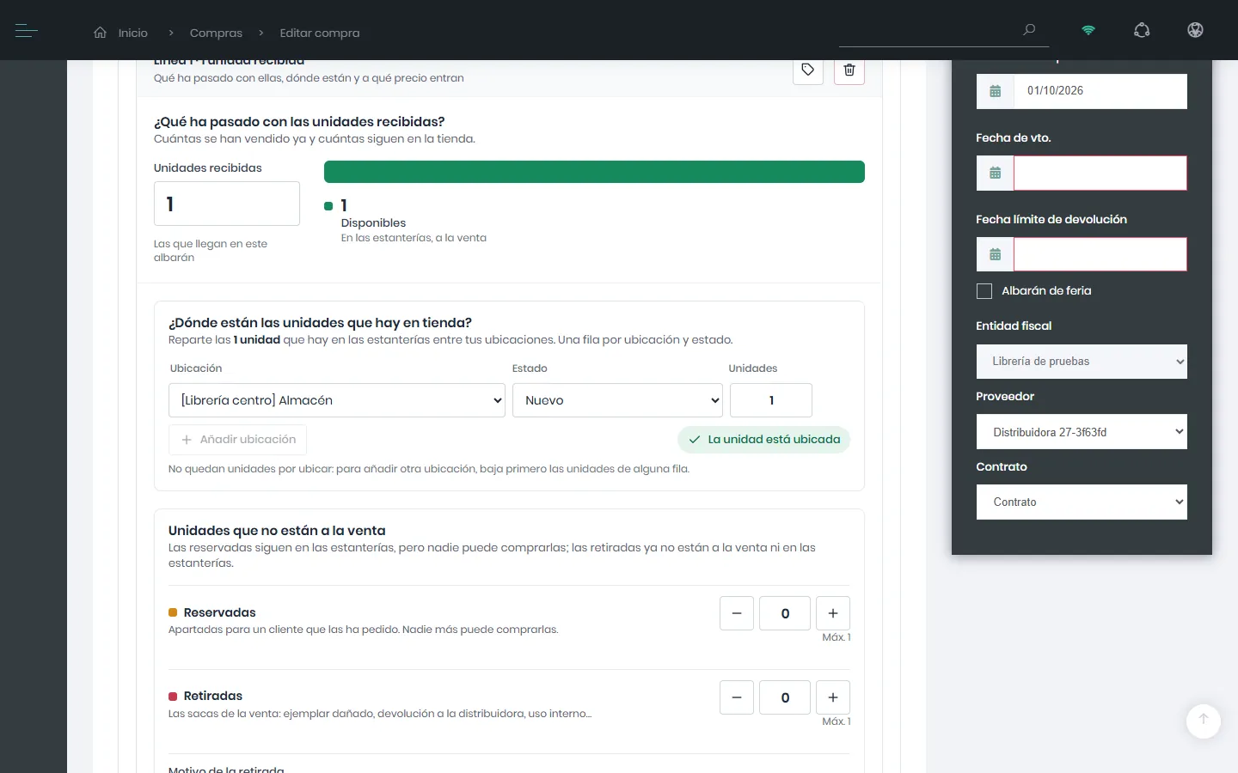Image resolution: width=1238 pixels, height=773 pixels.
Task: Expand the Entidad fiscal dropdown
Action: pos(1082,362)
